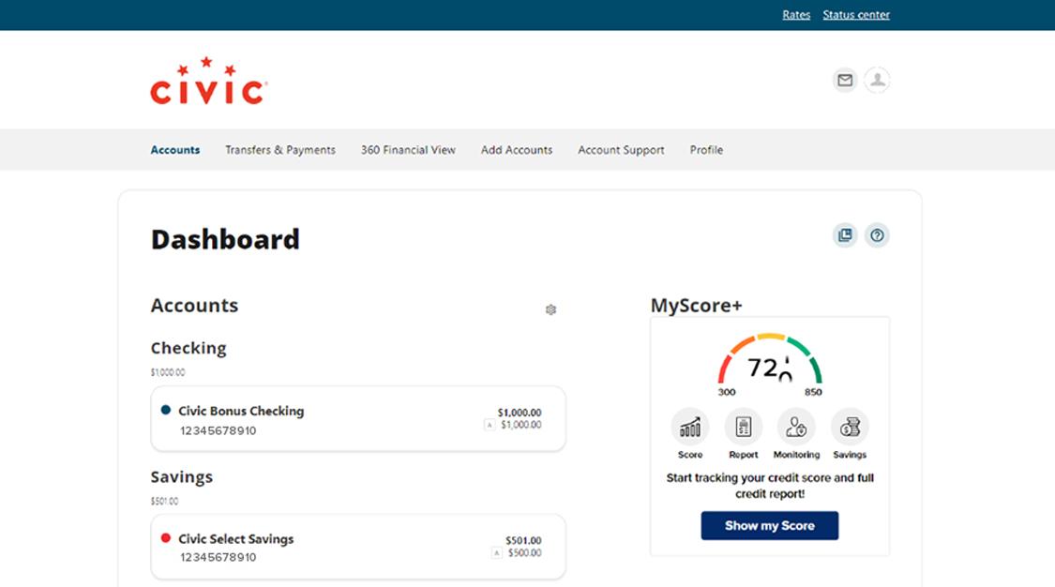Open the Status center link
This screenshot has height=587, width=1055.
coord(856,15)
